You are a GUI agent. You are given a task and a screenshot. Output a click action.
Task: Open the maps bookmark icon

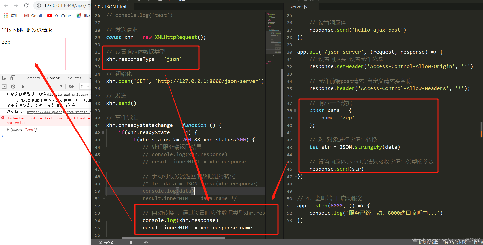[x=79, y=16]
